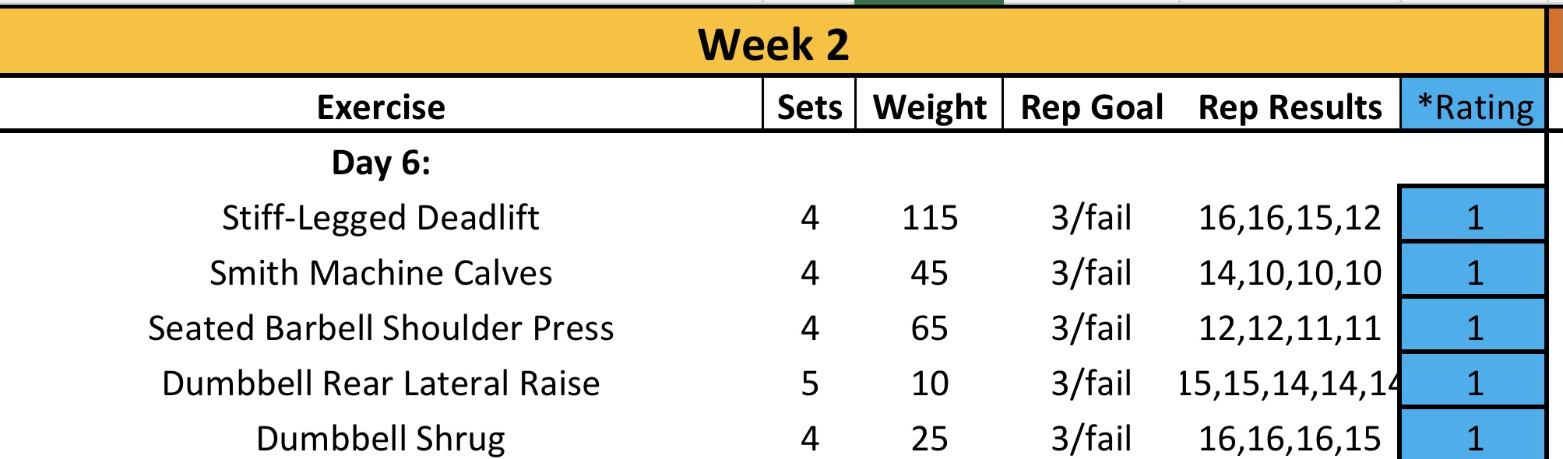Select rep results cell 14,10,10,10

pyautogui.click(x=1290, y=273)
